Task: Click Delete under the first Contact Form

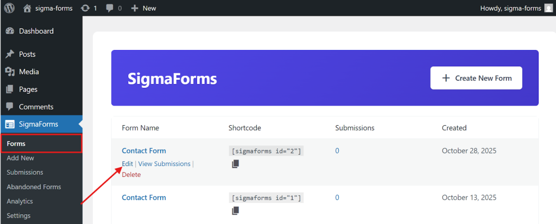Action: tap(131, 175)
